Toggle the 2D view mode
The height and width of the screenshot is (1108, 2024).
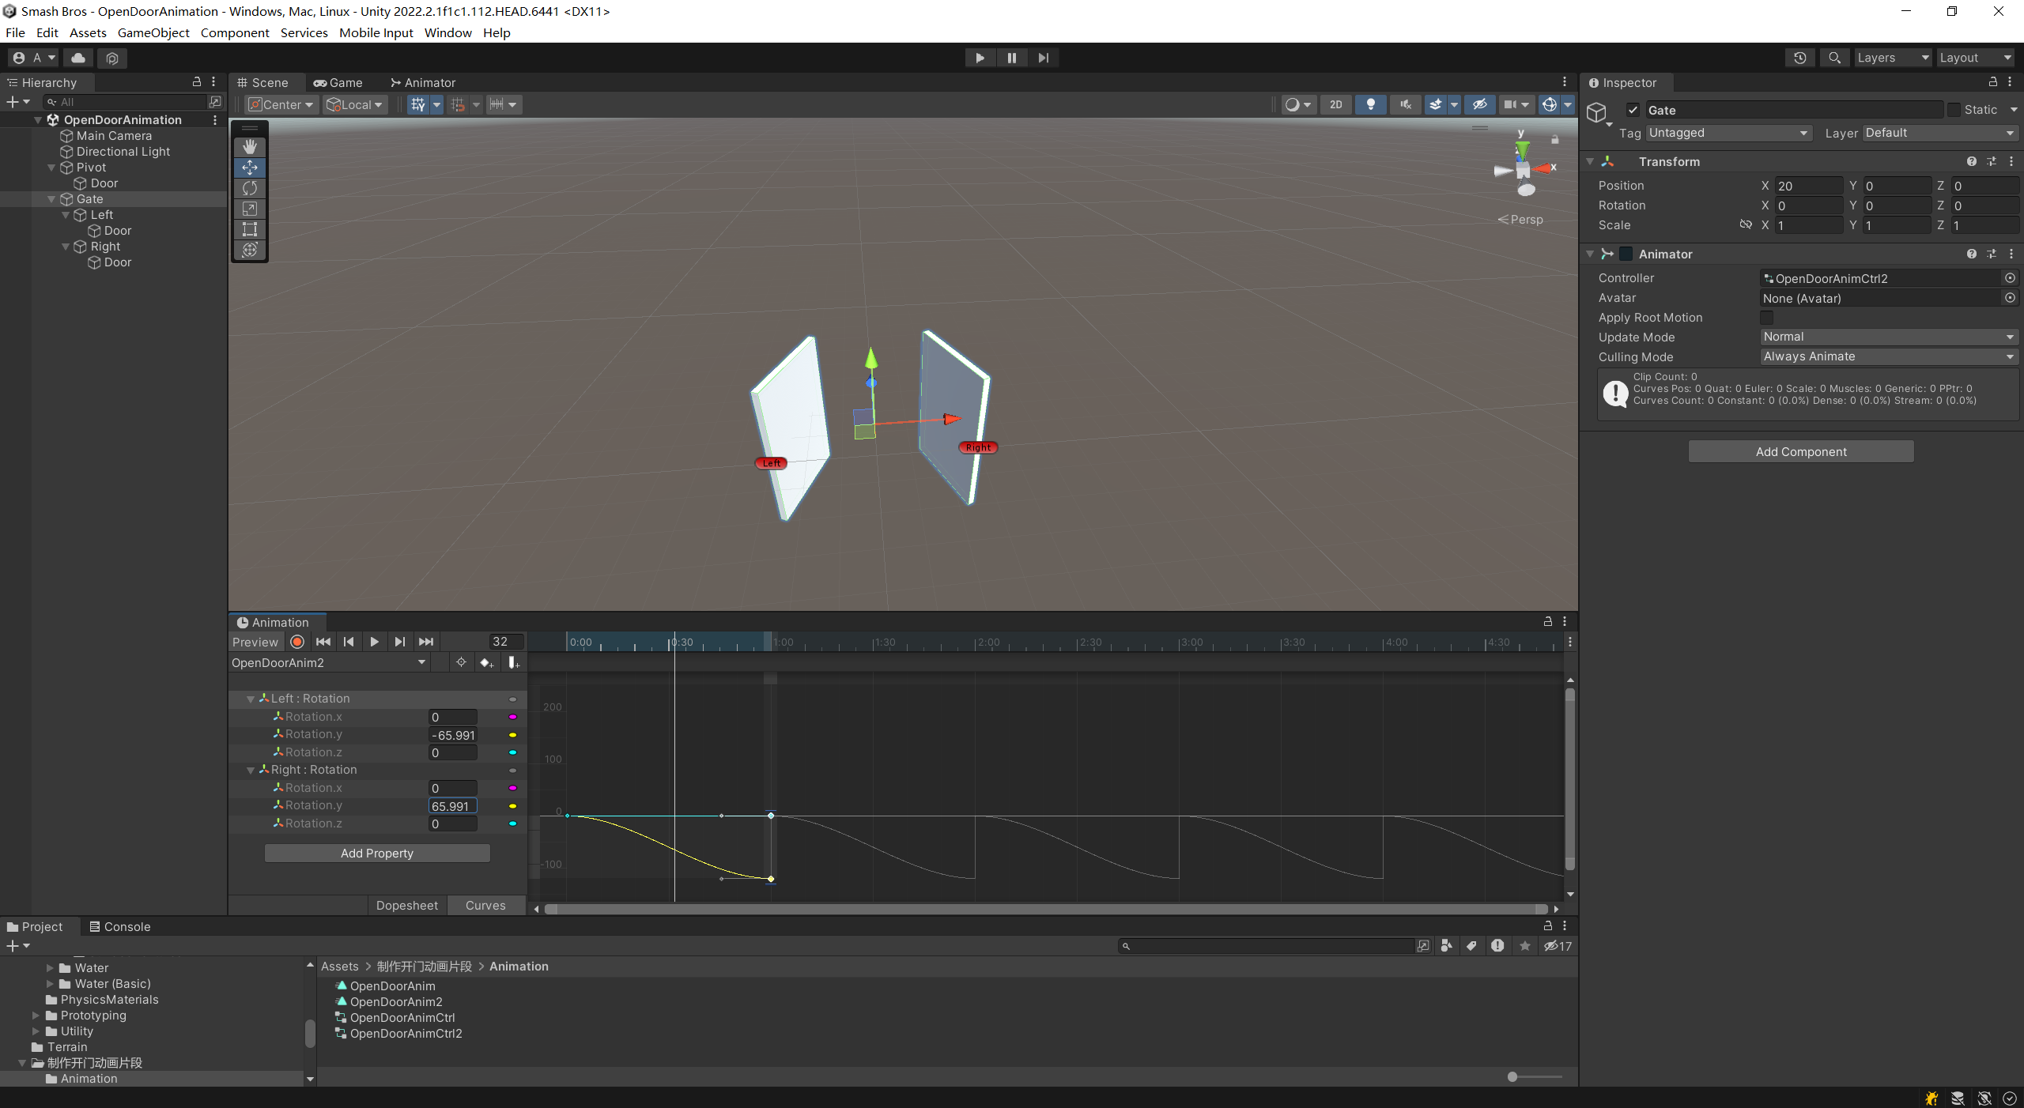[x=1335, y=104]
